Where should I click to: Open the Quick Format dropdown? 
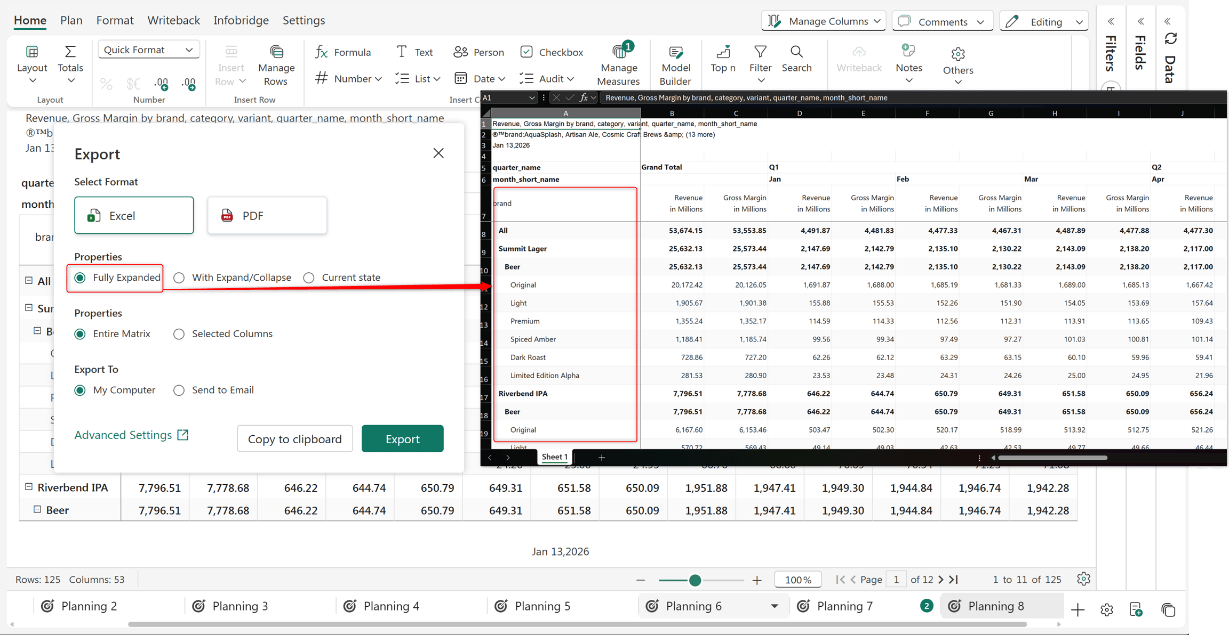[x=148, y=50]
